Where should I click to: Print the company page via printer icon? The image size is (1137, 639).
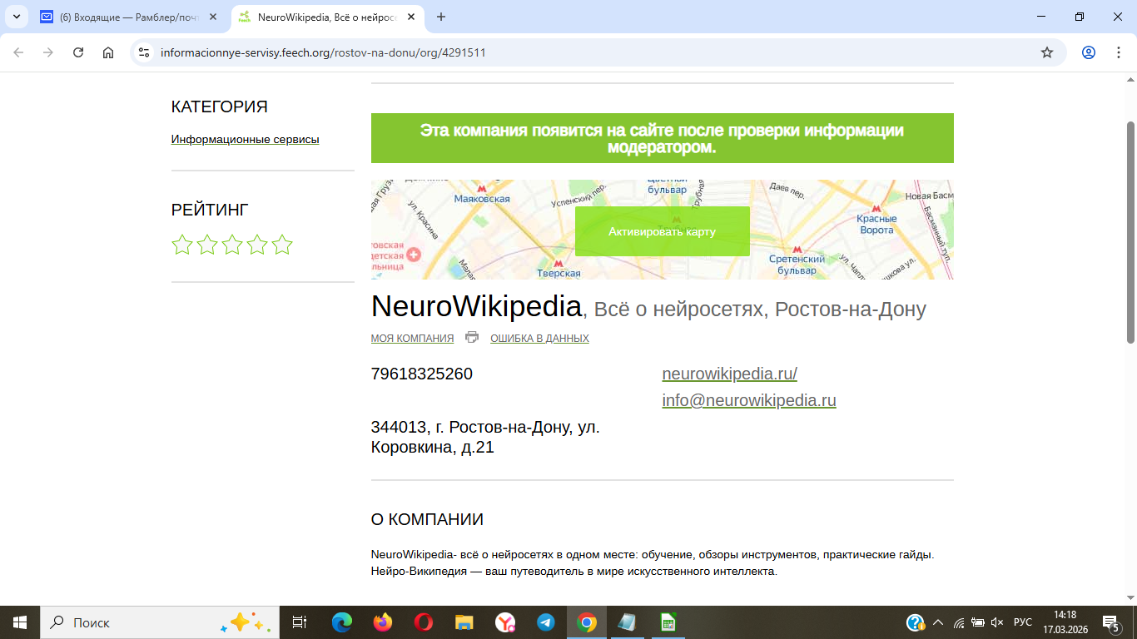472,337
